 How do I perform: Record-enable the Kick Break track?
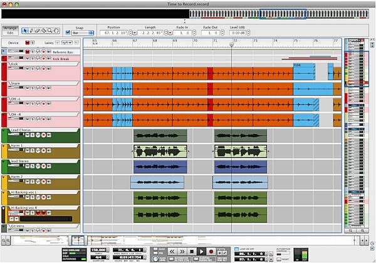pos(44,58)
